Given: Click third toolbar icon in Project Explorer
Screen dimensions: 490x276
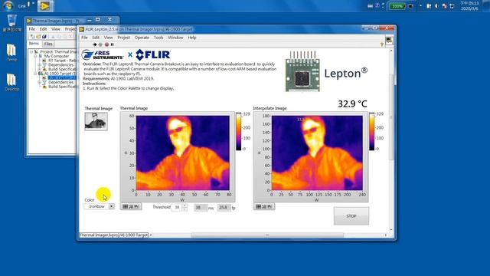Looking at the screenshot, I should pos(44,37).
